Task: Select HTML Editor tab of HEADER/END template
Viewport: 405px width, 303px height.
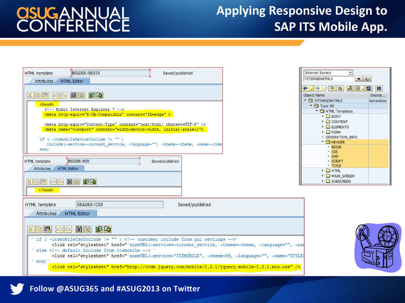Action: pyautogui.click(x=68, y=168)
